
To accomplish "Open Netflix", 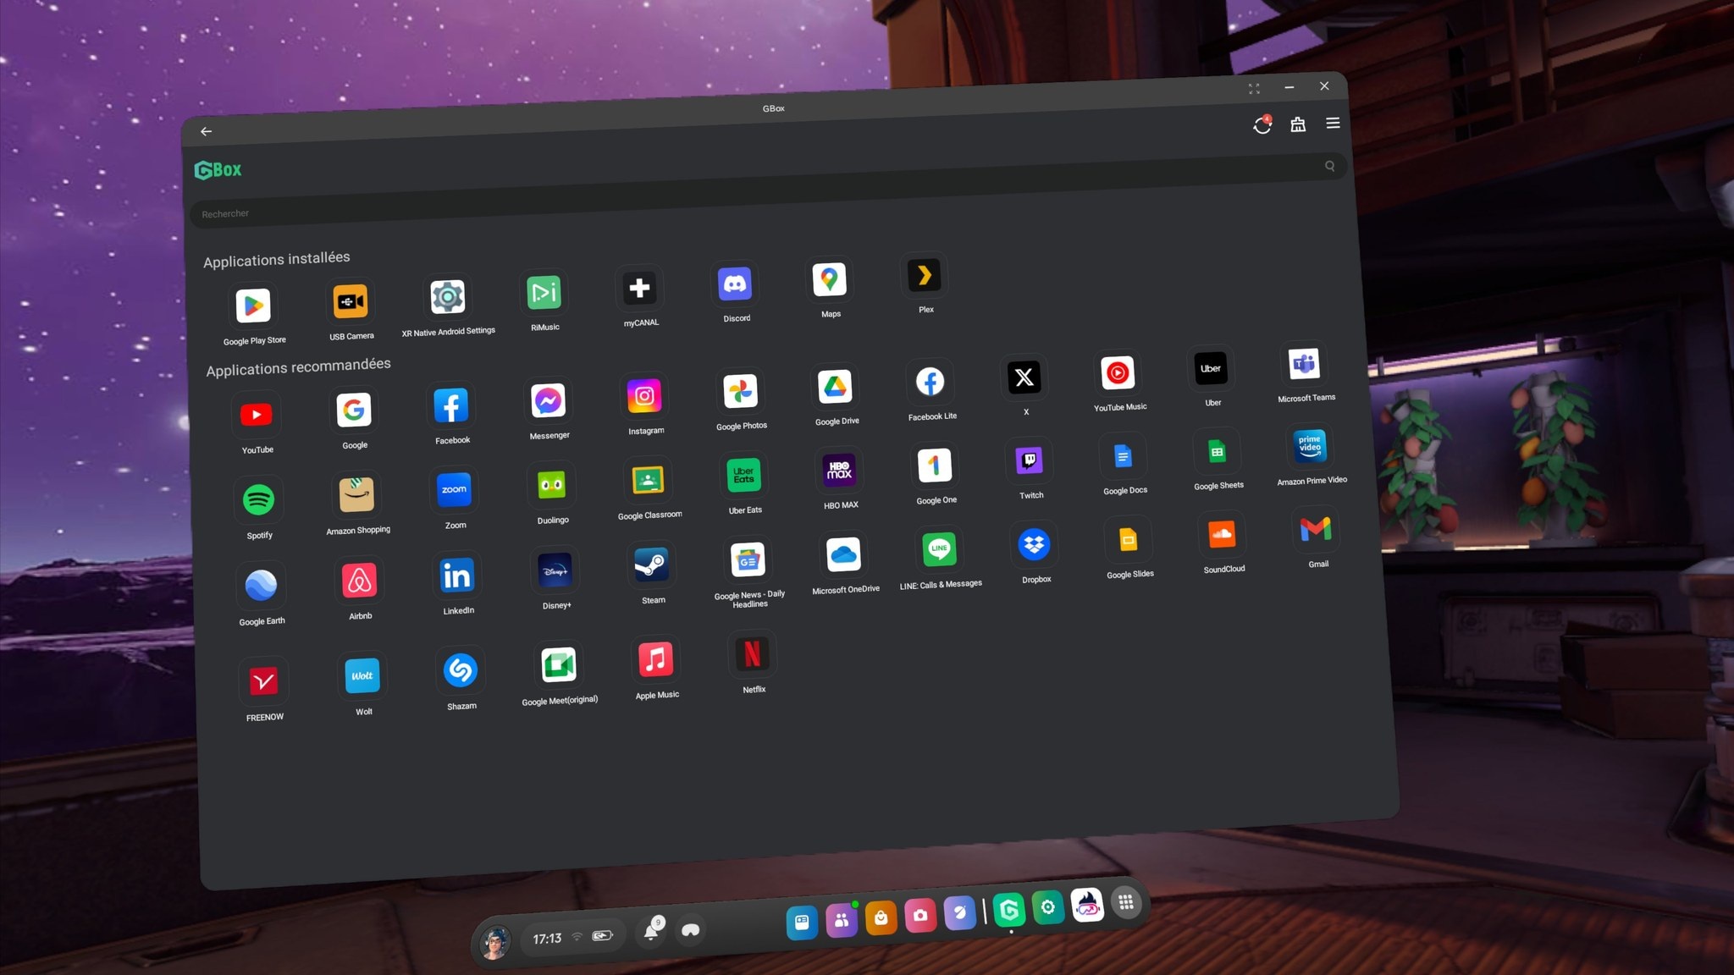I will 752,654.
